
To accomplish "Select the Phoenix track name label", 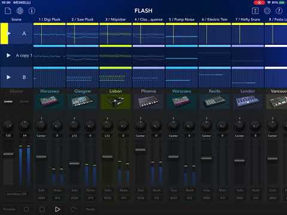I will (x=148, y=91).
